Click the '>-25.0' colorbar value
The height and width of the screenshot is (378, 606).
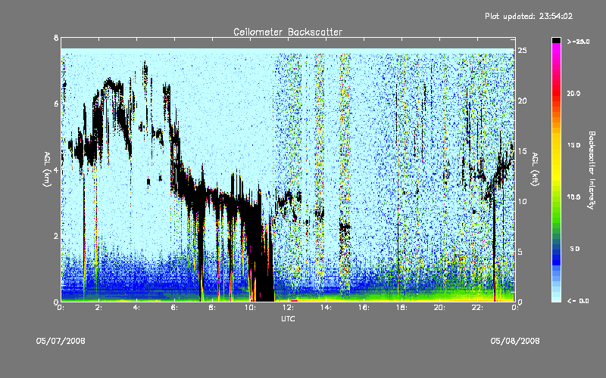[578, 42]
